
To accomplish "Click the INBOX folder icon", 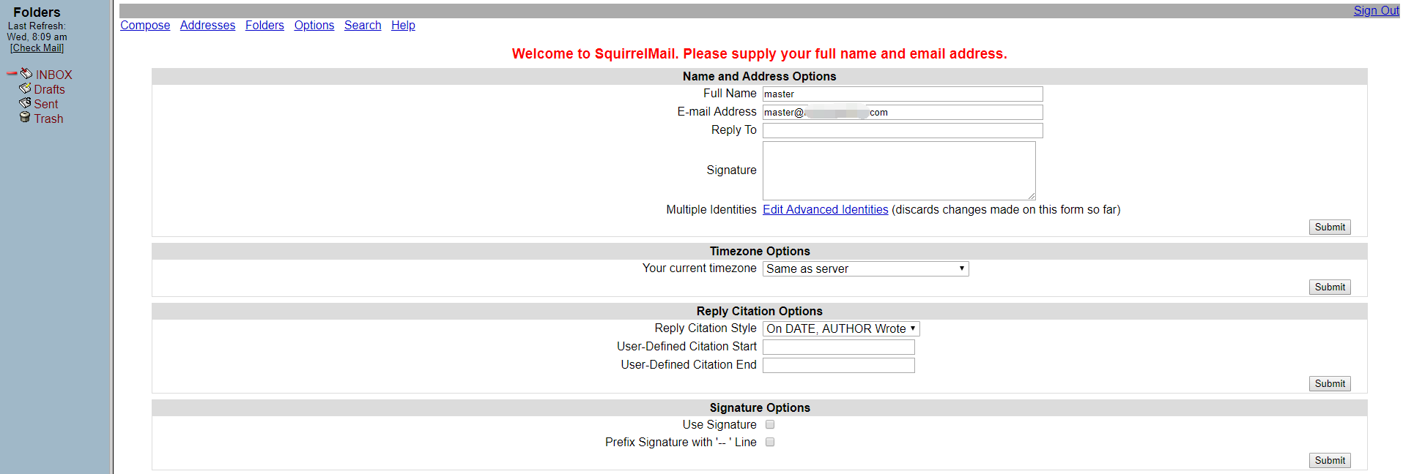I will tap(26, 74).
